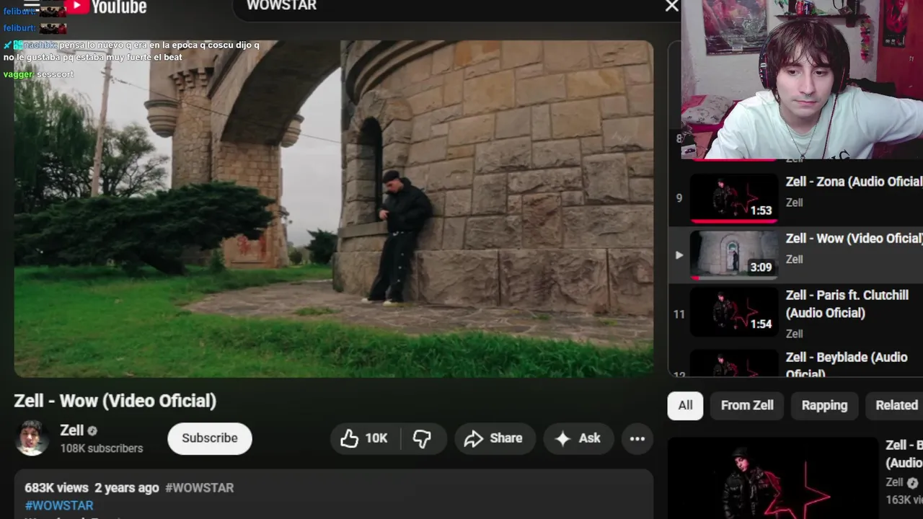Viewport: 923px width, 519px height.
Task: Click vagger's chat message
Action: (x=38, y=74)
